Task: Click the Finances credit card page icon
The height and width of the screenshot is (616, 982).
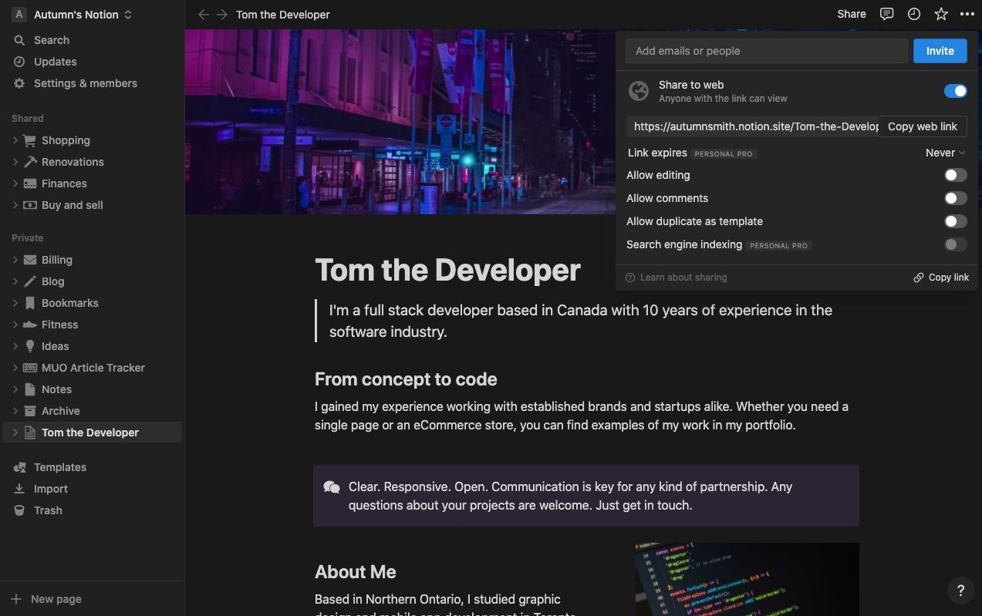Action: tap(30, 183)
